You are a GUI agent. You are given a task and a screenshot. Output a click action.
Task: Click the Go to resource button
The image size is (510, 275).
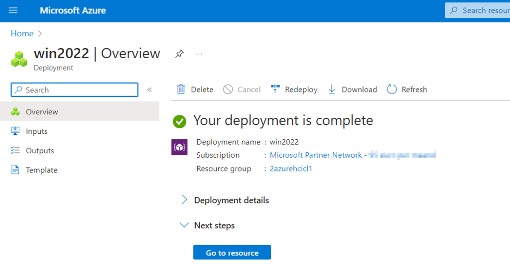coord(232,252)
